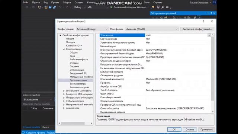Start the Локальный отладчик Windows debugger
Viewport: 238px width, 134px height.
coord(128,7)
